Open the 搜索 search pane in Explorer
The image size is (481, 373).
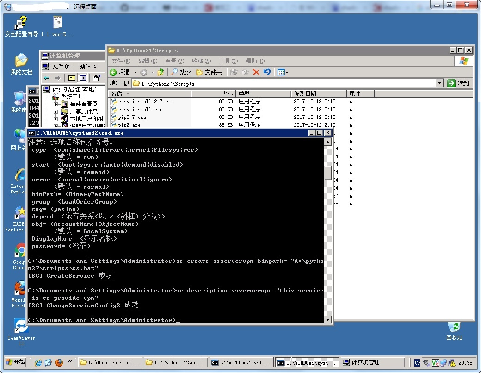click(x=181, y=72)
